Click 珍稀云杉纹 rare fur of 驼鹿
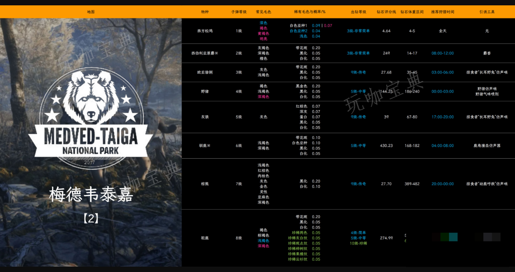515x272 pixels. [x=298, y=259]
